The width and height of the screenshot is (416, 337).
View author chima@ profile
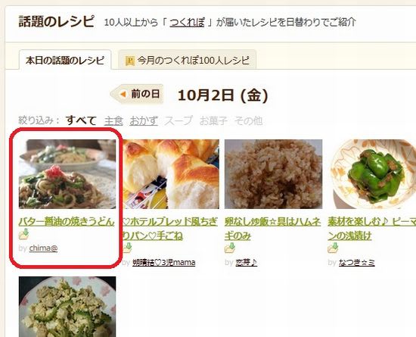point(44,248)
